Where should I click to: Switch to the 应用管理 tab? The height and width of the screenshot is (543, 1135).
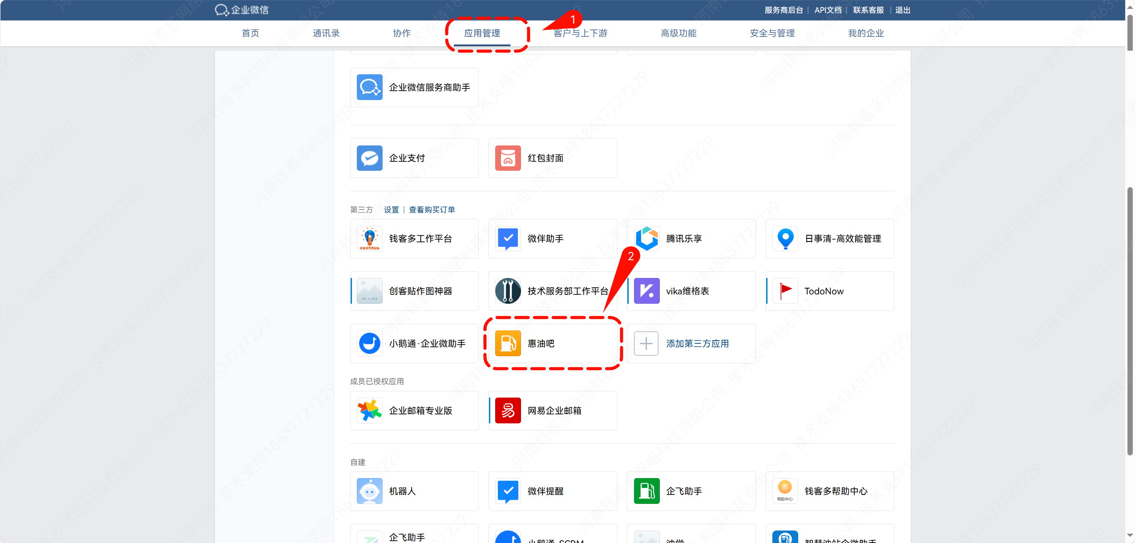click(482, 33)
